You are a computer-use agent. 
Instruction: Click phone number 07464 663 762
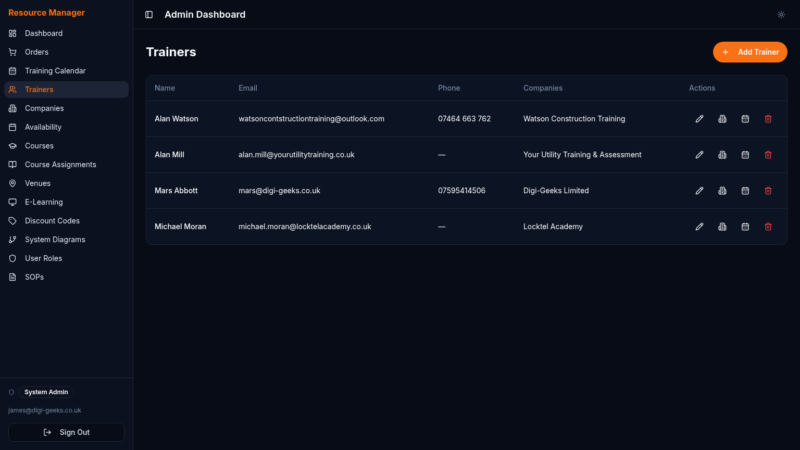tap(464, 119)
